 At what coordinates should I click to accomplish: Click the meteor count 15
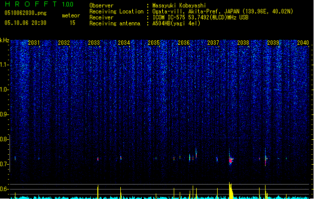[x=72, y=23]
